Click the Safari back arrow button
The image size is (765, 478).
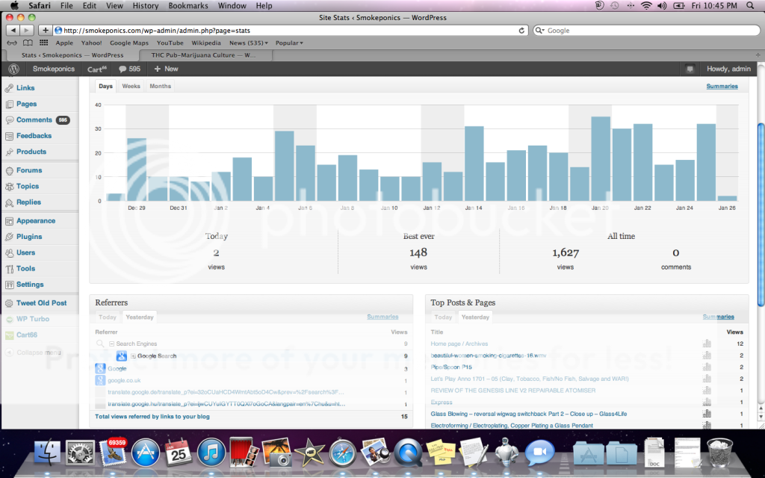click(x=13, y=30)
